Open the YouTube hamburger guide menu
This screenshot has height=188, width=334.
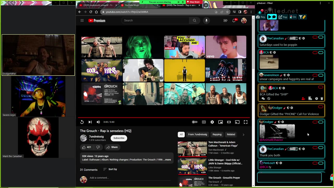tap(82, 21)
